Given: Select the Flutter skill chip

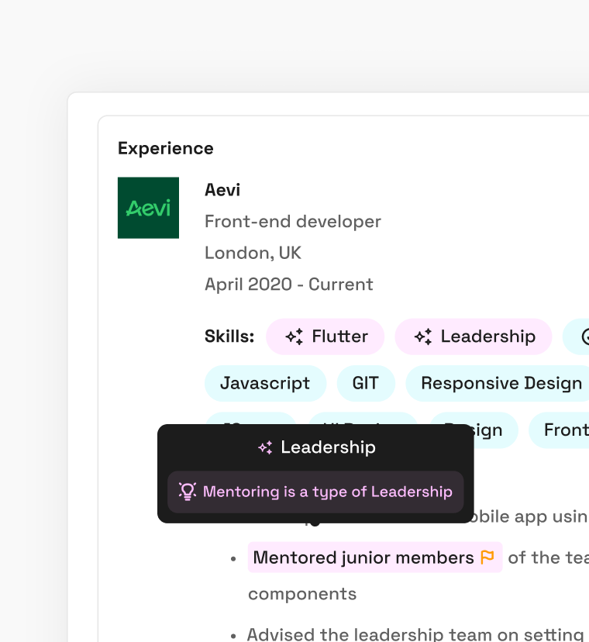Looking at the screenshot, I should 325,337.
